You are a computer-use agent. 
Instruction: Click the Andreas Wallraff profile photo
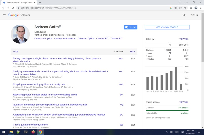20,34
